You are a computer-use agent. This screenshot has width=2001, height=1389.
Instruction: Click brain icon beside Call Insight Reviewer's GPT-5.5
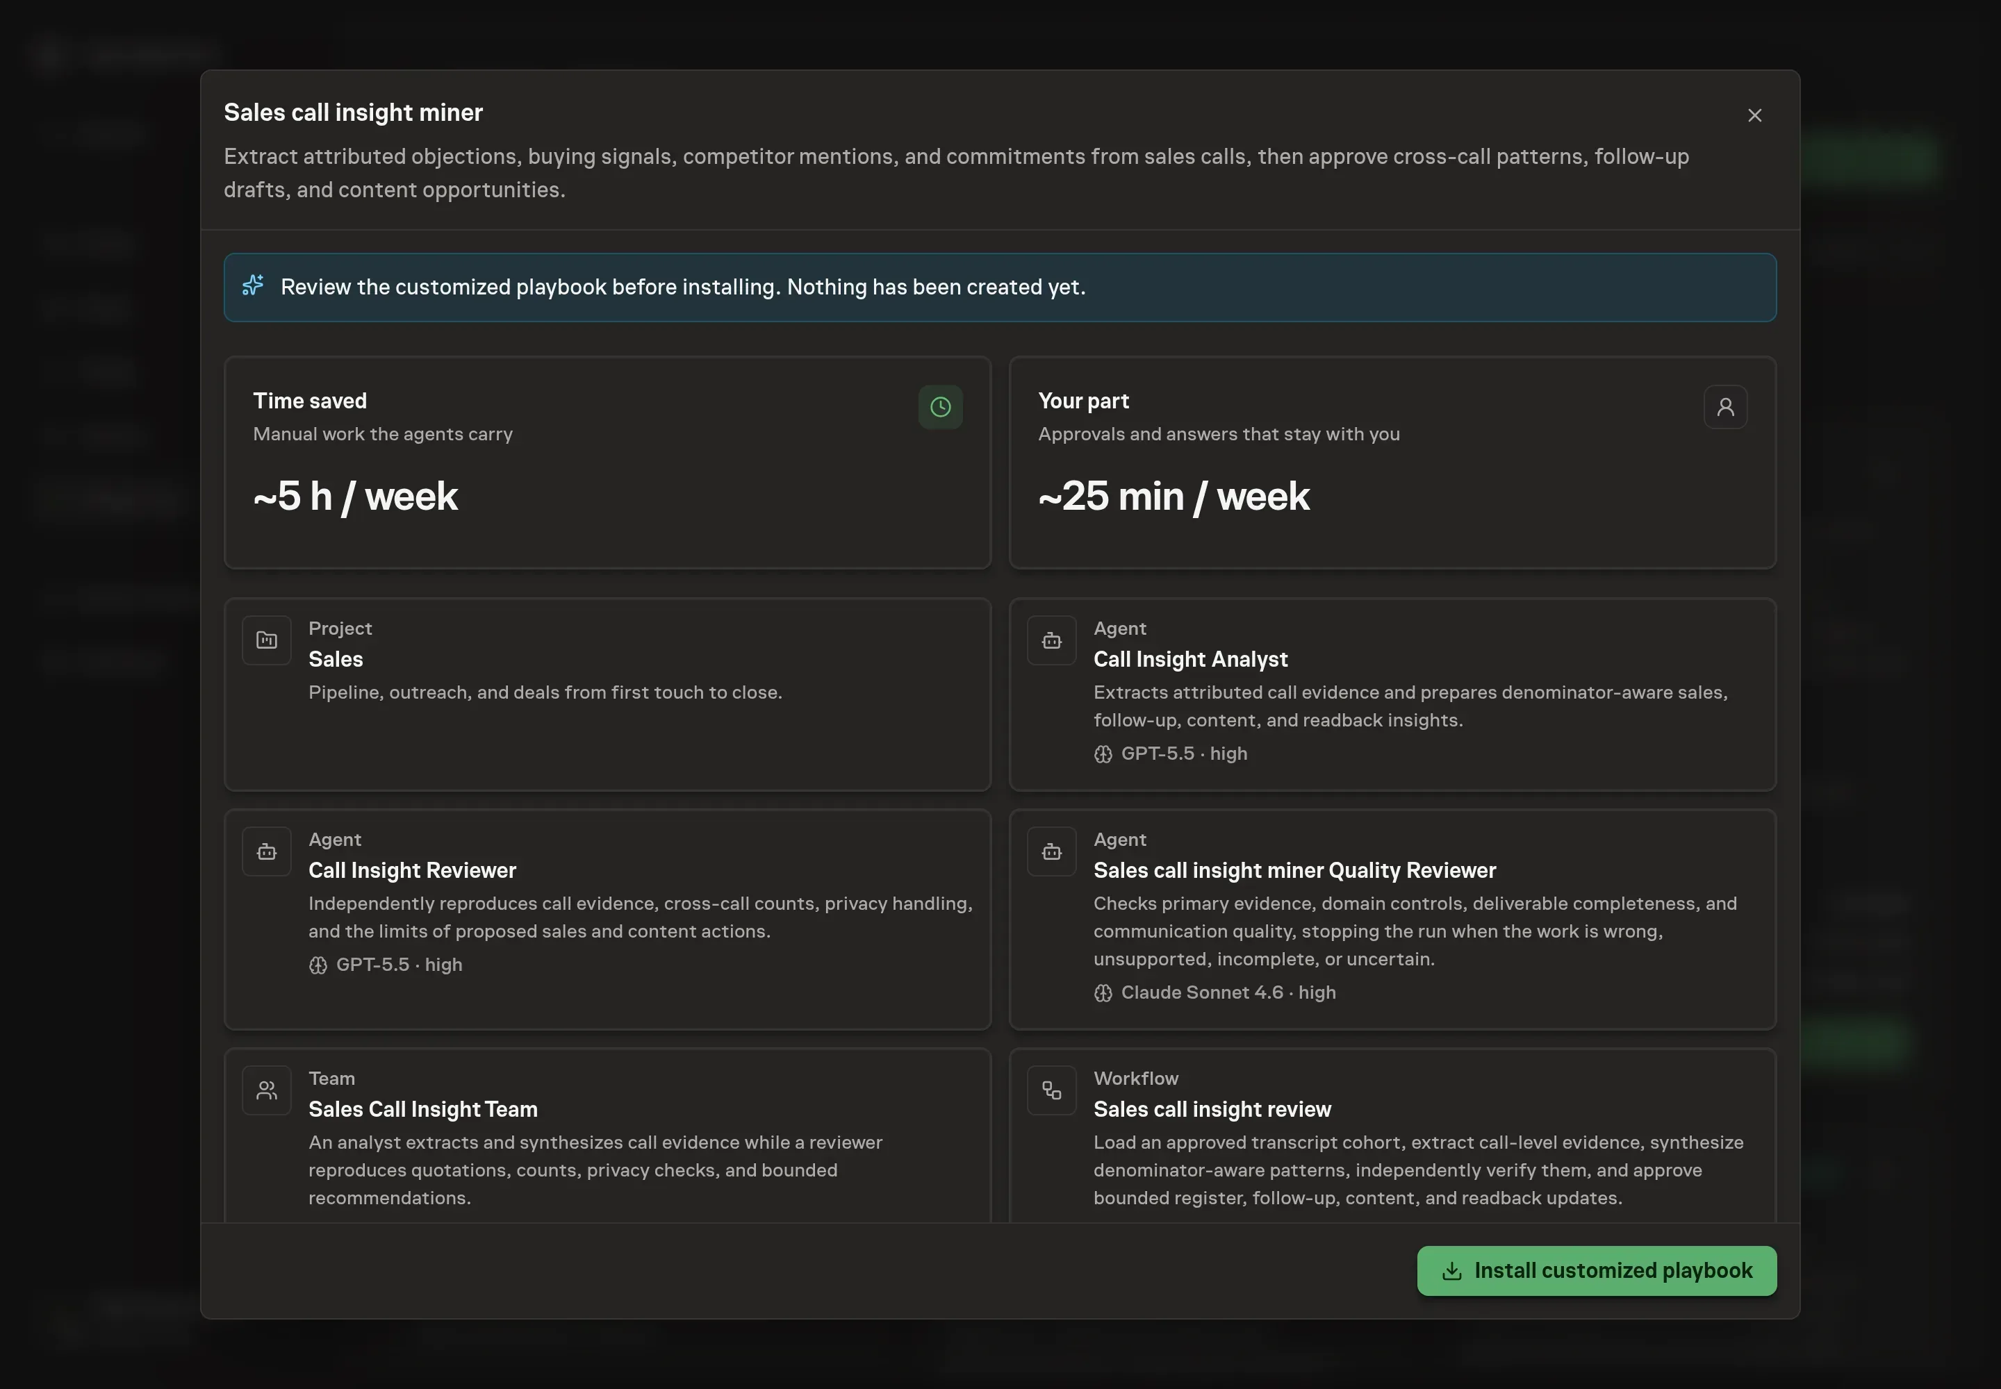tap(318, 965)
